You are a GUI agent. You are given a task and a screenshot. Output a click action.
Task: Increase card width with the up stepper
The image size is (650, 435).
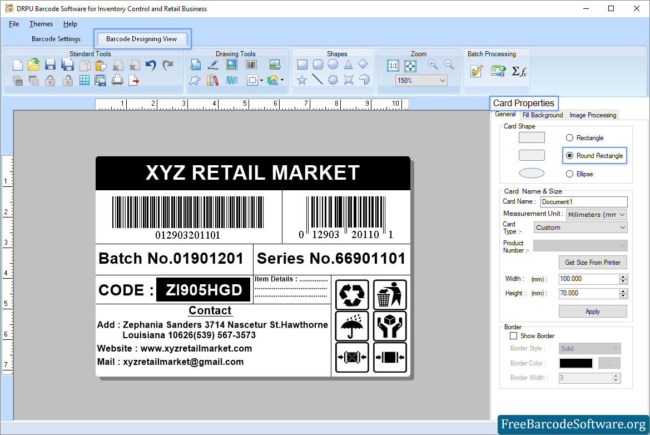(623, 276)
